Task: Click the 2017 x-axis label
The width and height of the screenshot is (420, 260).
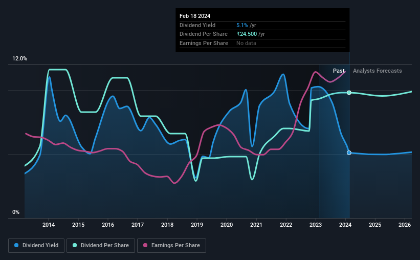Action: coord(138,225)
